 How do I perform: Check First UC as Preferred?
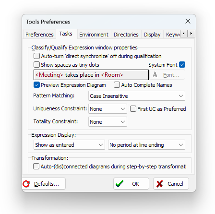tap(133, 109)
